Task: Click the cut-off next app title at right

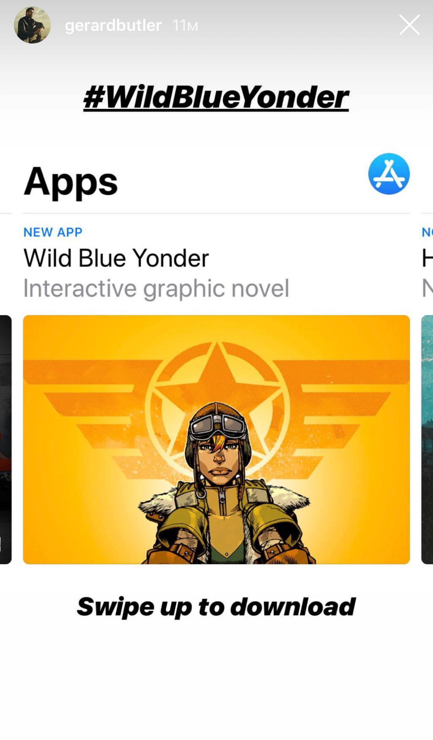Action: coord(427,258)
